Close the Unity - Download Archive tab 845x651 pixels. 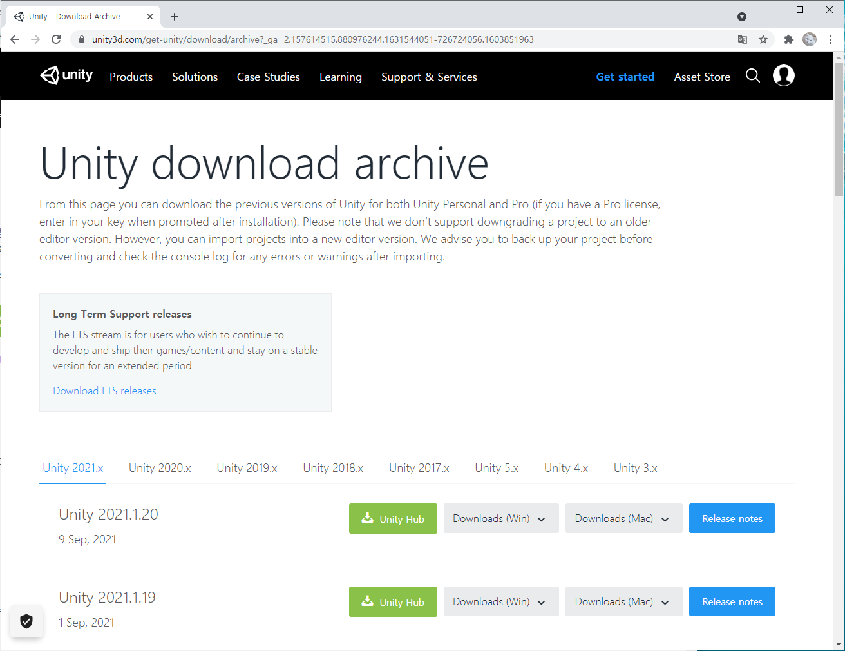tap(150, 17)
